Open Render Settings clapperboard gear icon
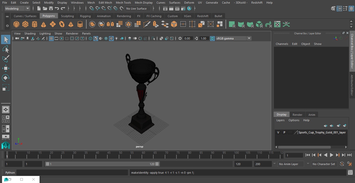Screen dimensions: 355x183 click(183, 9)
